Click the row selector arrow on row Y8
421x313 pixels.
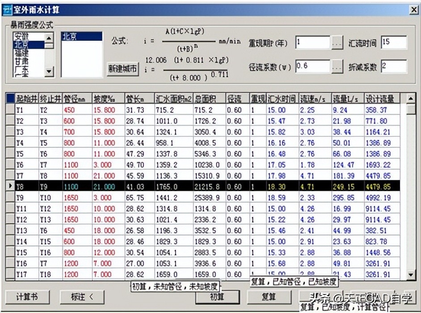coord(9,185)
